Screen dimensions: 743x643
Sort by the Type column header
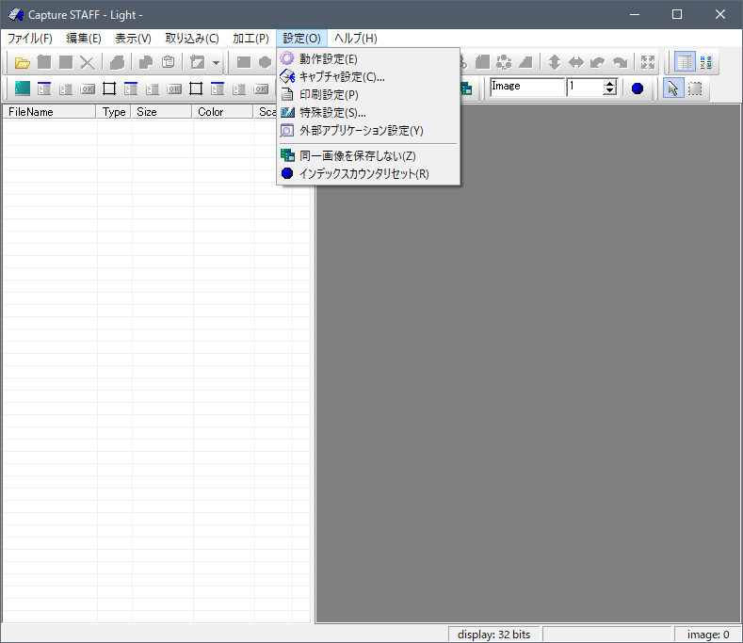coord(114,112)
